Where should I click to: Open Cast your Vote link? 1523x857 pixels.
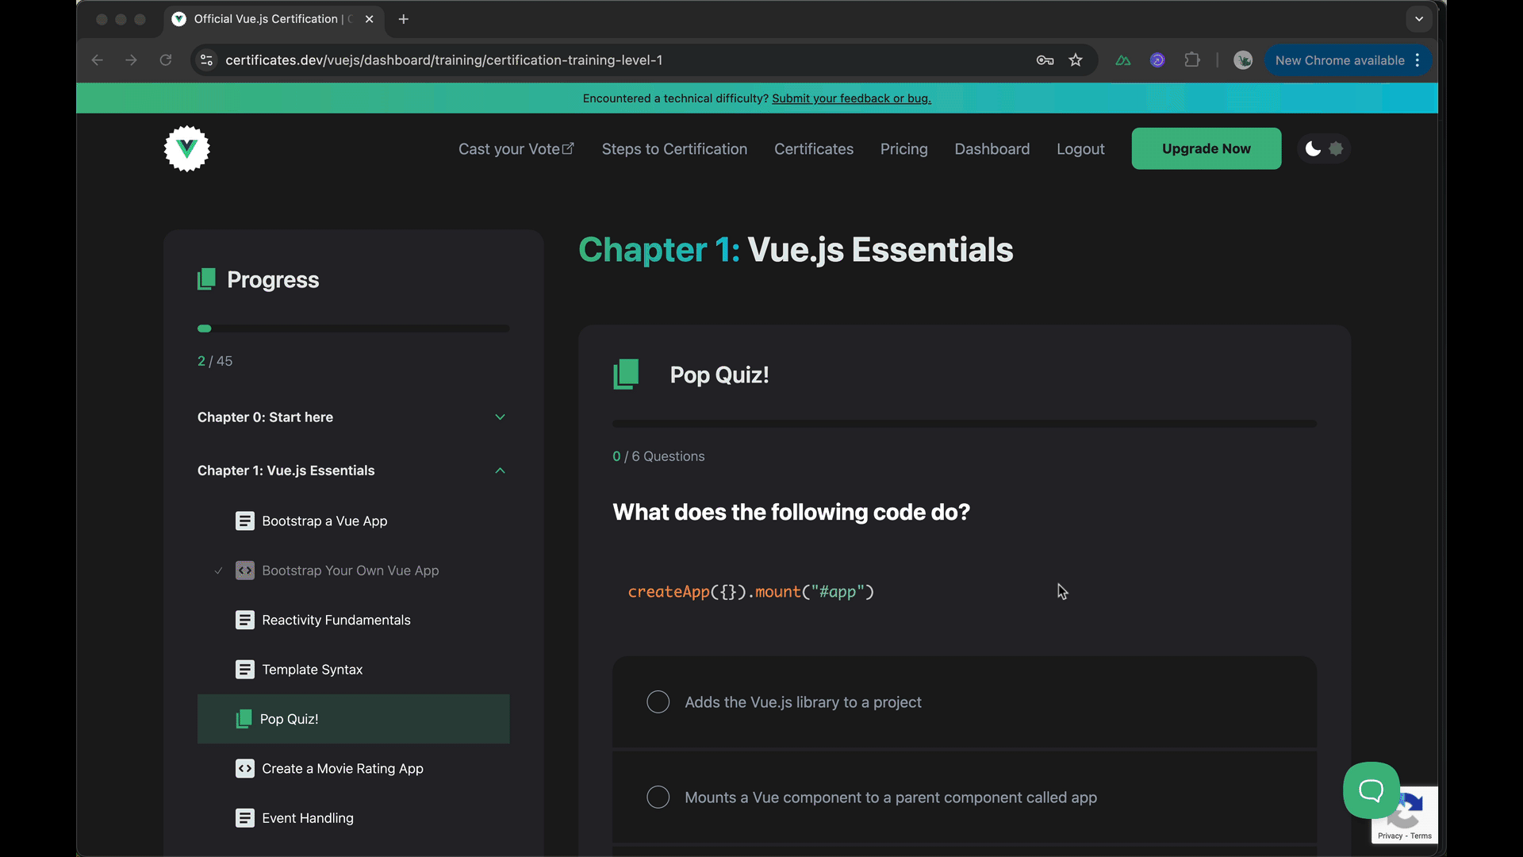(x=516, y=149)
